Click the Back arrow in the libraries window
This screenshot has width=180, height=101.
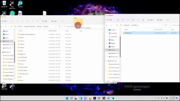1,26
